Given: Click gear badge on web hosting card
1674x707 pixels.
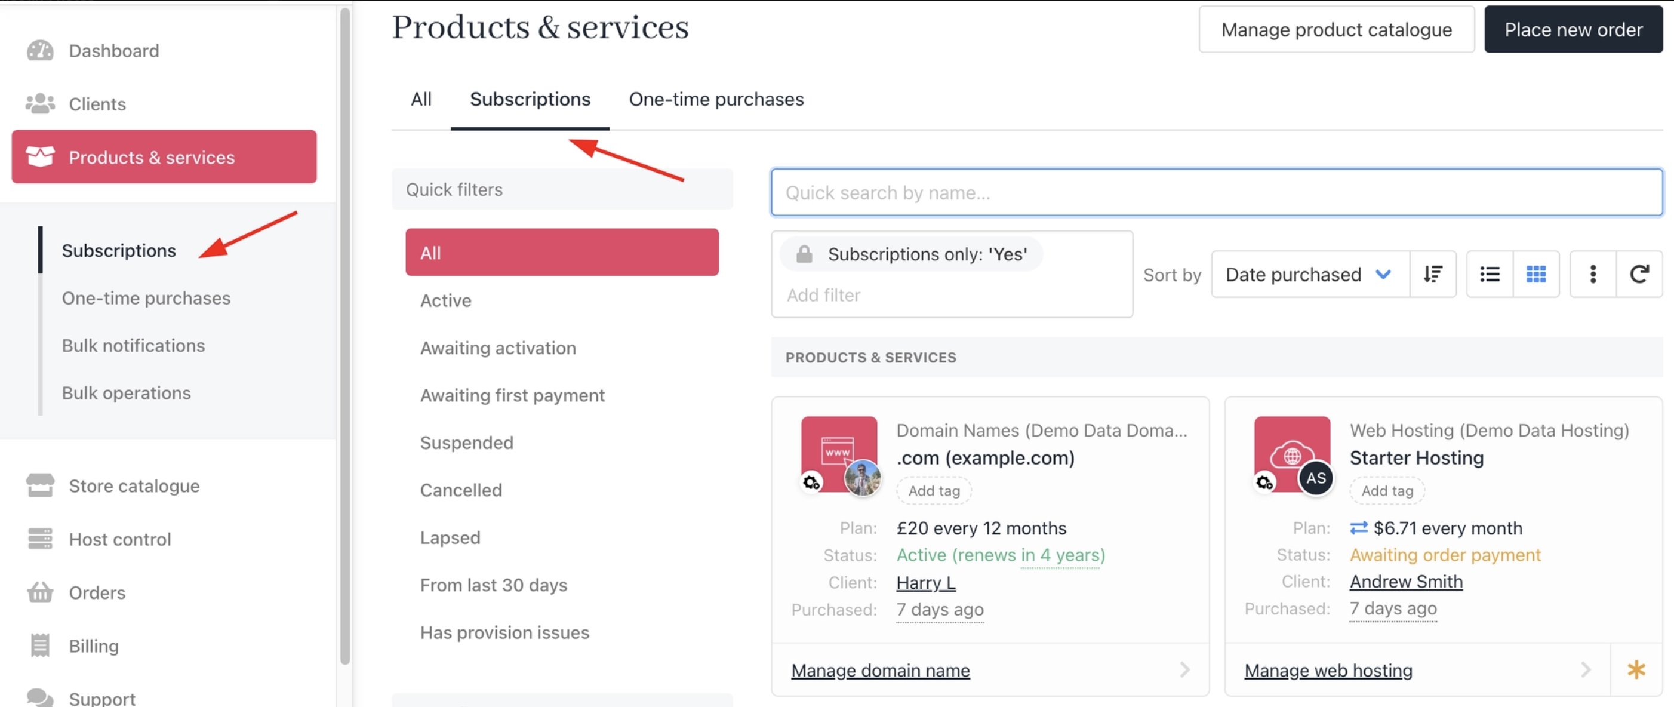Looking at the screenshot, I should point(1264,483).
